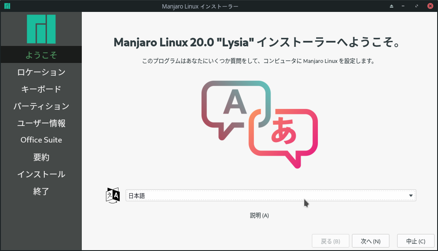The height and width of the screenshot is (251, 438).
Task: Click the Manjaro icon in the title bar
Action: tap(7, 6)
